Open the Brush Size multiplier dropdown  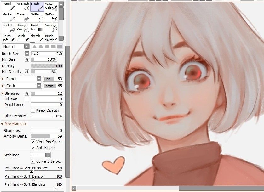tap(27, 54)
